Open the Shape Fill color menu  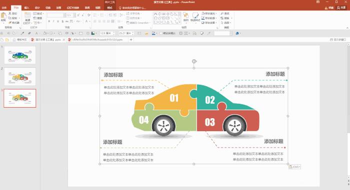point(208,13)
